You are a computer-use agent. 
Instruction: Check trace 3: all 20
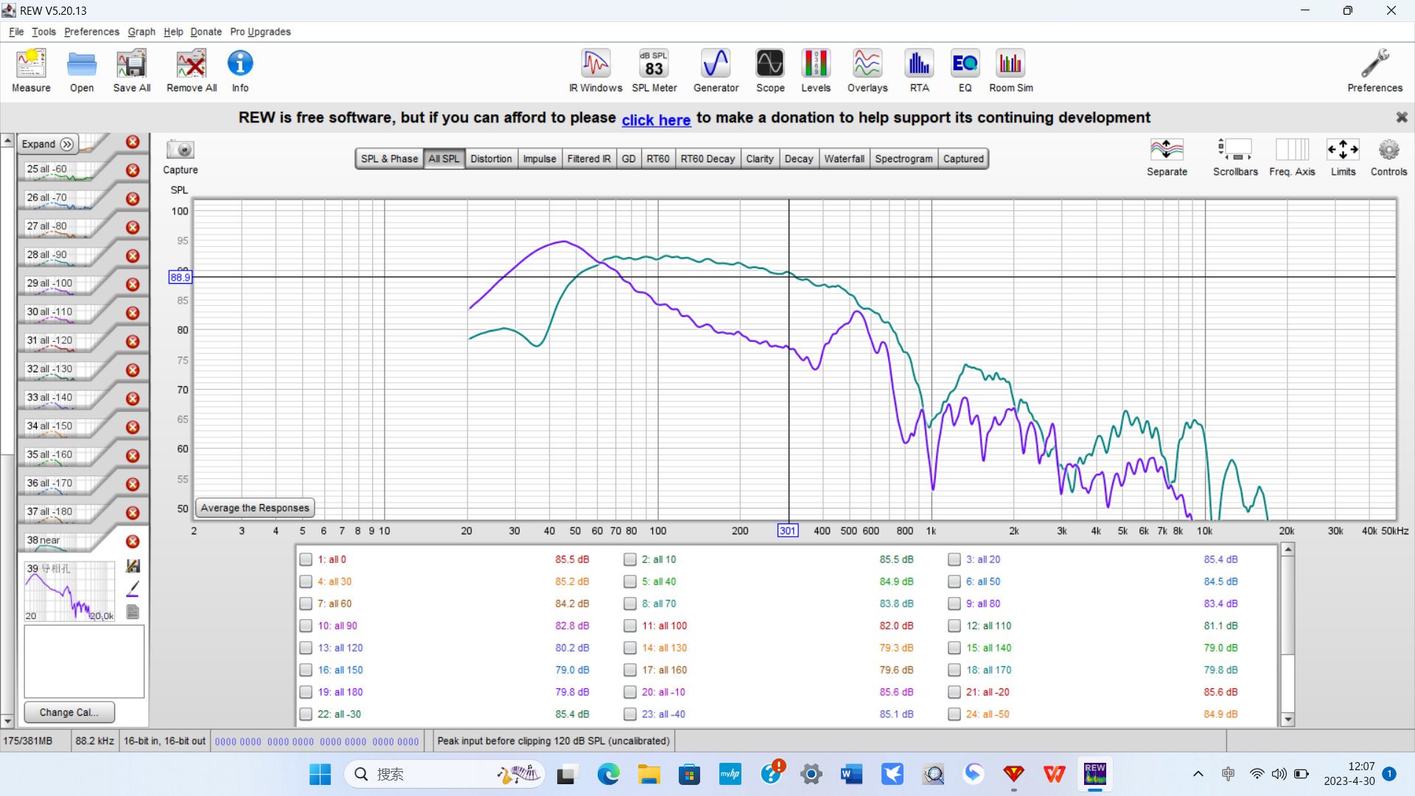954,559
